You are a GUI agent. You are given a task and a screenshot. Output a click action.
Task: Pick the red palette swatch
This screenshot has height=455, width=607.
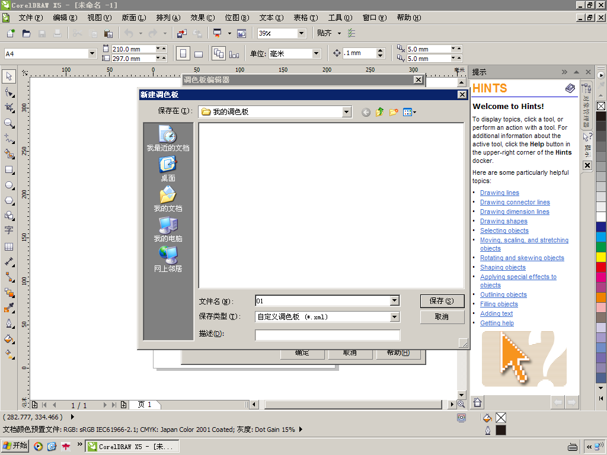601,267
